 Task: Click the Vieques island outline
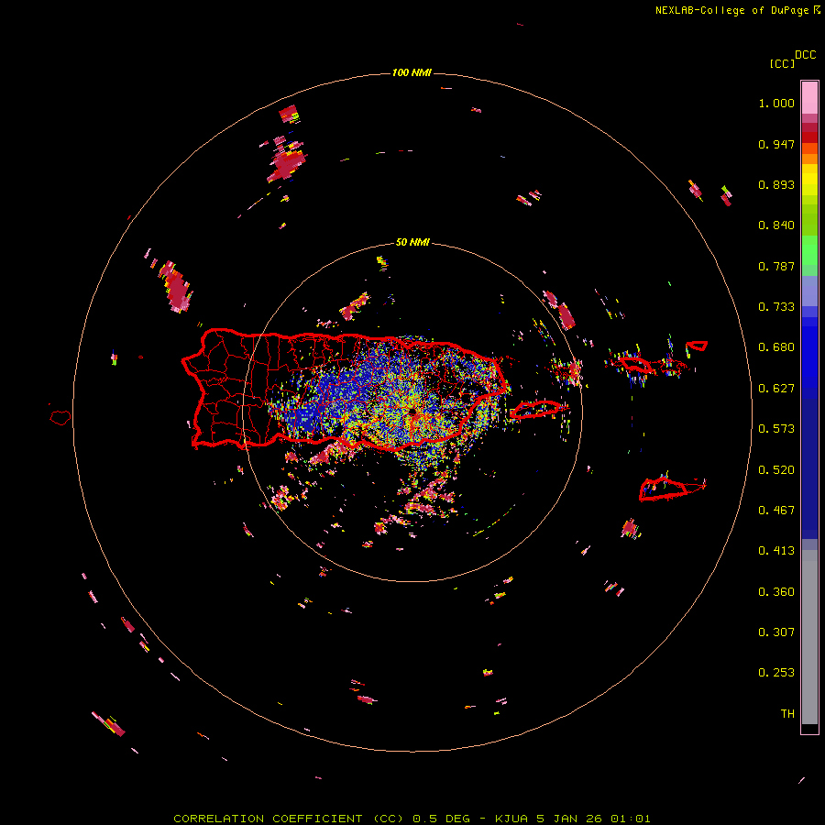pos(536,409)
